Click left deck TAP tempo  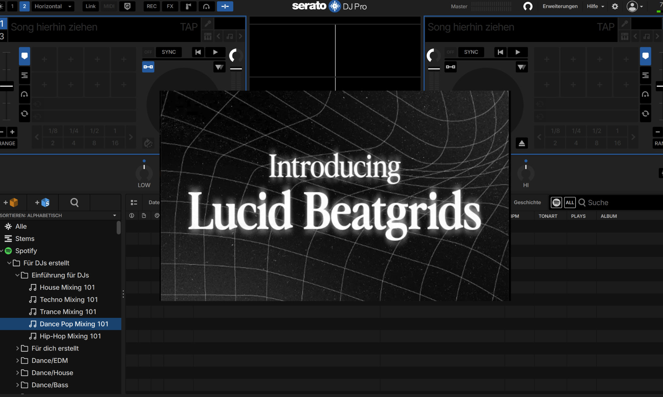coord(189,27)
